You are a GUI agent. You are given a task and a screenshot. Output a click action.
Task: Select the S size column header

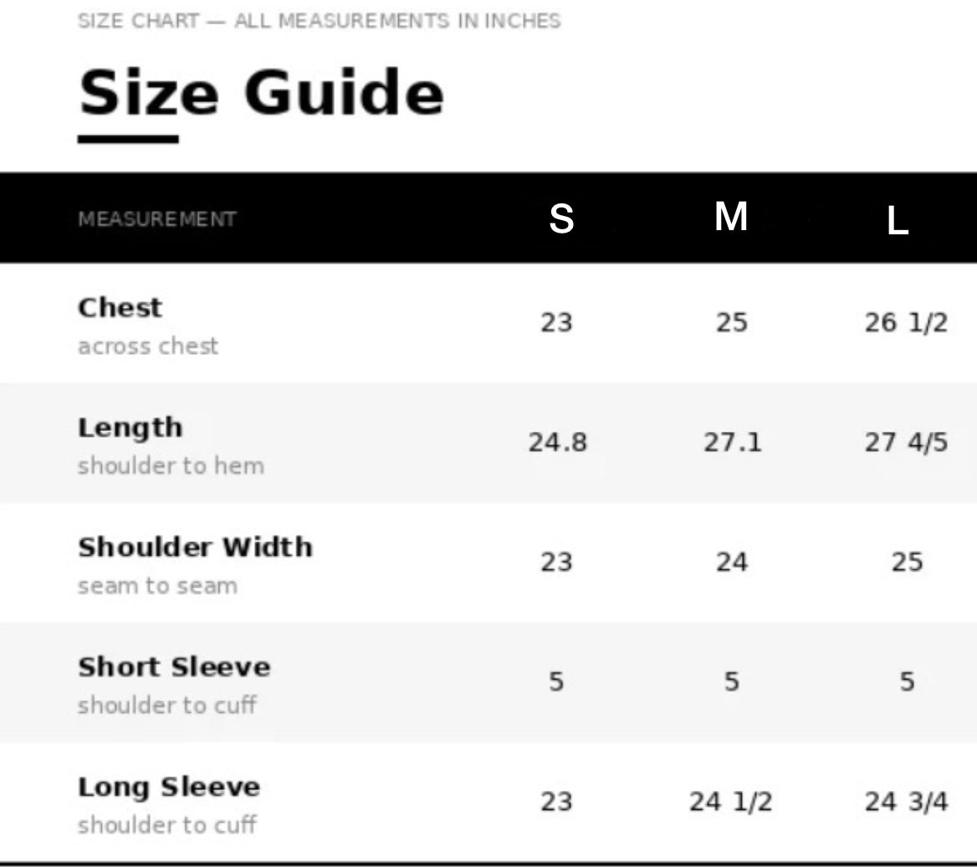pyautogui.click(x=561, y=218)
